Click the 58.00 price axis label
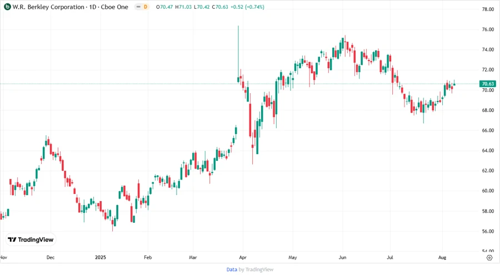Screen dimensions: 500x276 pyautogui.click(x=488, y=211)
